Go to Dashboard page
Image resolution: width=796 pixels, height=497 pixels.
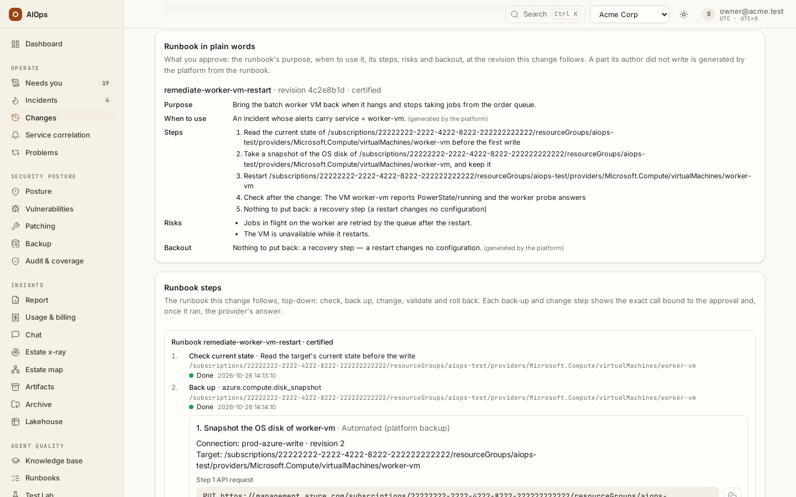coord(62,44)
